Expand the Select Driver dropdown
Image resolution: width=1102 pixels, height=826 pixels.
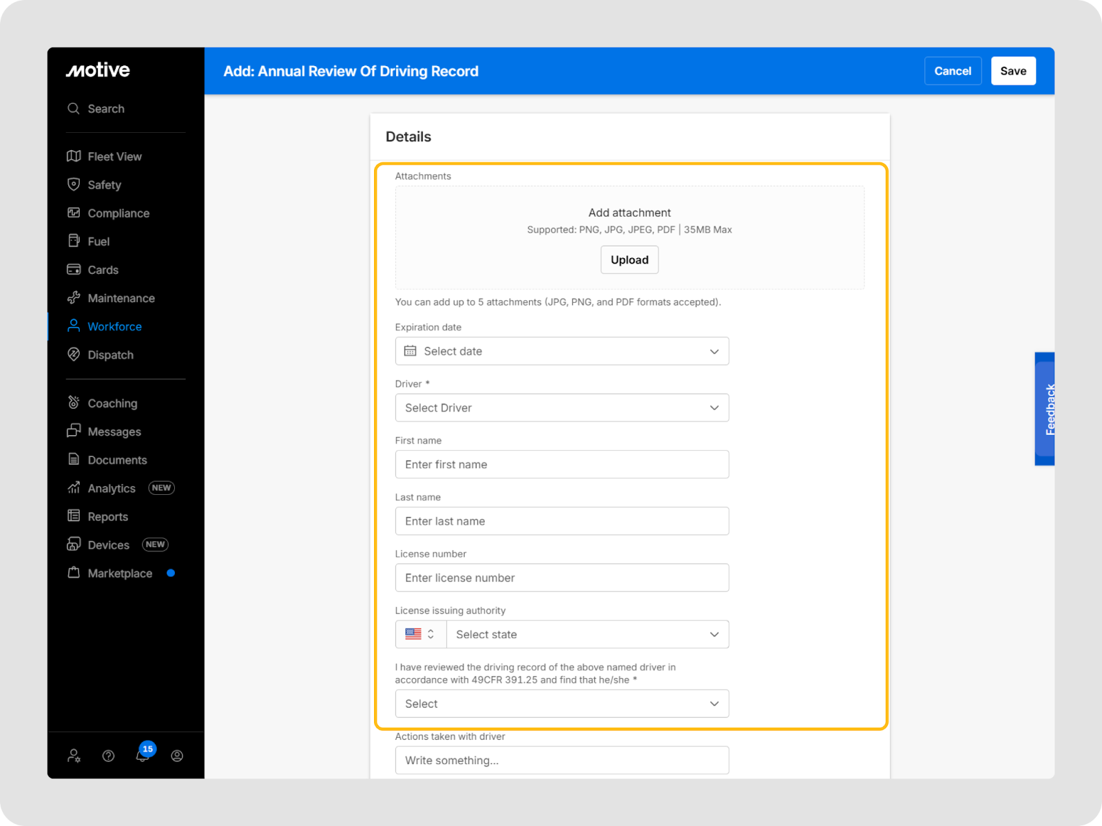pyautogui.click(x=561, y=408)
